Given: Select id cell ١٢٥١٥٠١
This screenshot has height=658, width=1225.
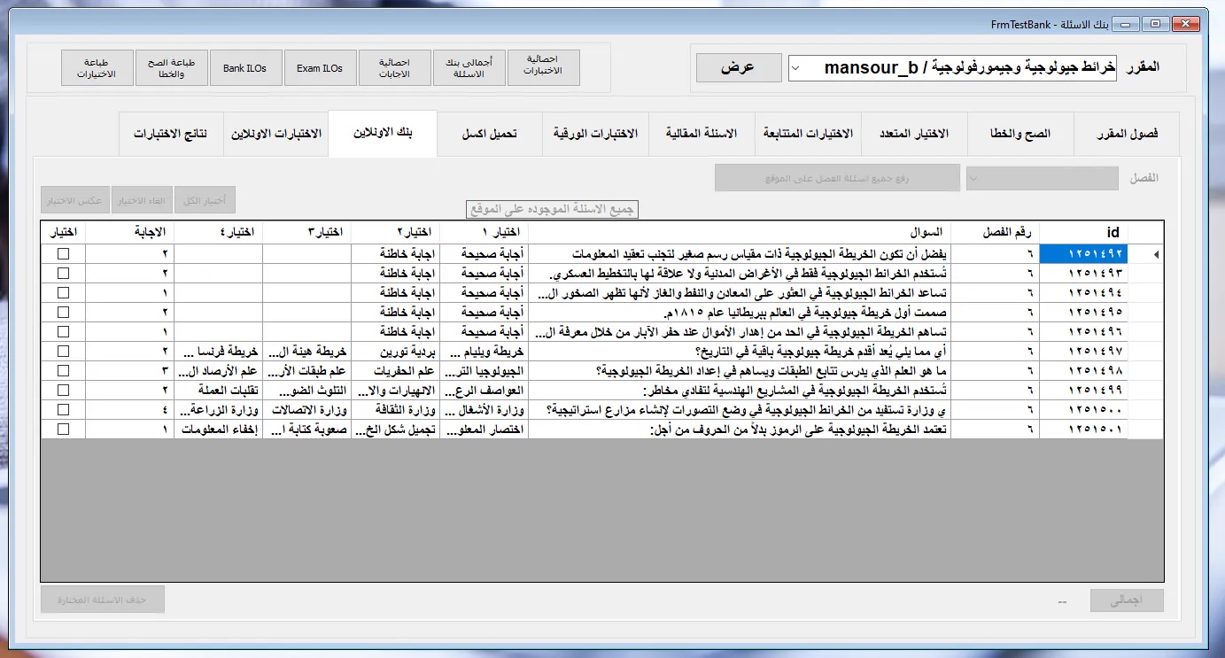Looking at the screenshot, I should tap(1083, 429).
